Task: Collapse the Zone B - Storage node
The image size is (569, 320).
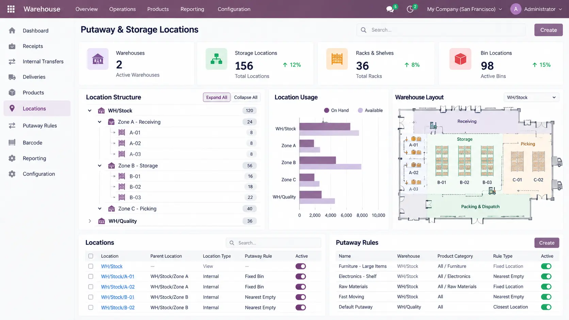Action: [x=100, y=166]
